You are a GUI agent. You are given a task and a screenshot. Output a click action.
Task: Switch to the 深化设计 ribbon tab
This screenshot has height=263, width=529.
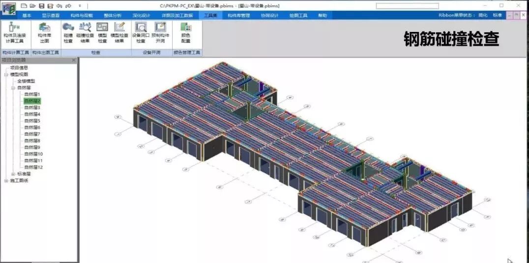(142, 16)
